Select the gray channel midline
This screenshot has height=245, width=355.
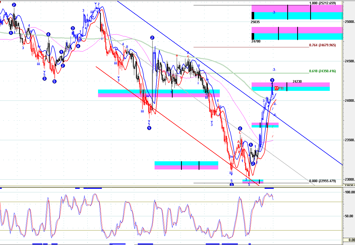pyautogui.click(x=205, y=105)
